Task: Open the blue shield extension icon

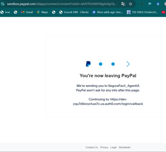Action: [158, 4]
